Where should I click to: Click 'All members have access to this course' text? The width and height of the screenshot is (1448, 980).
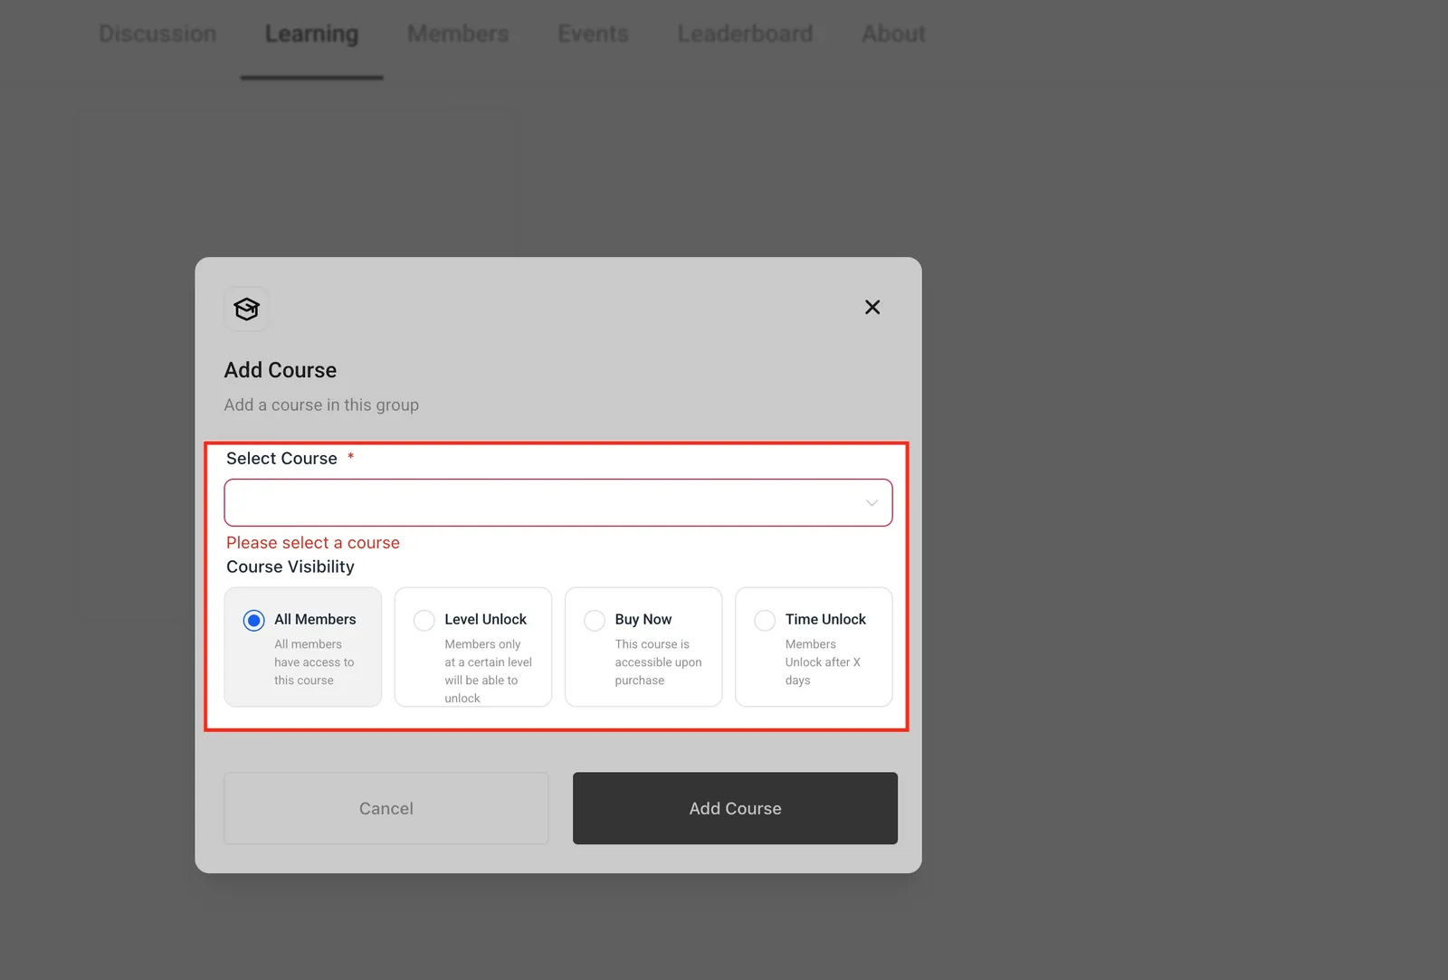point(314,662)
